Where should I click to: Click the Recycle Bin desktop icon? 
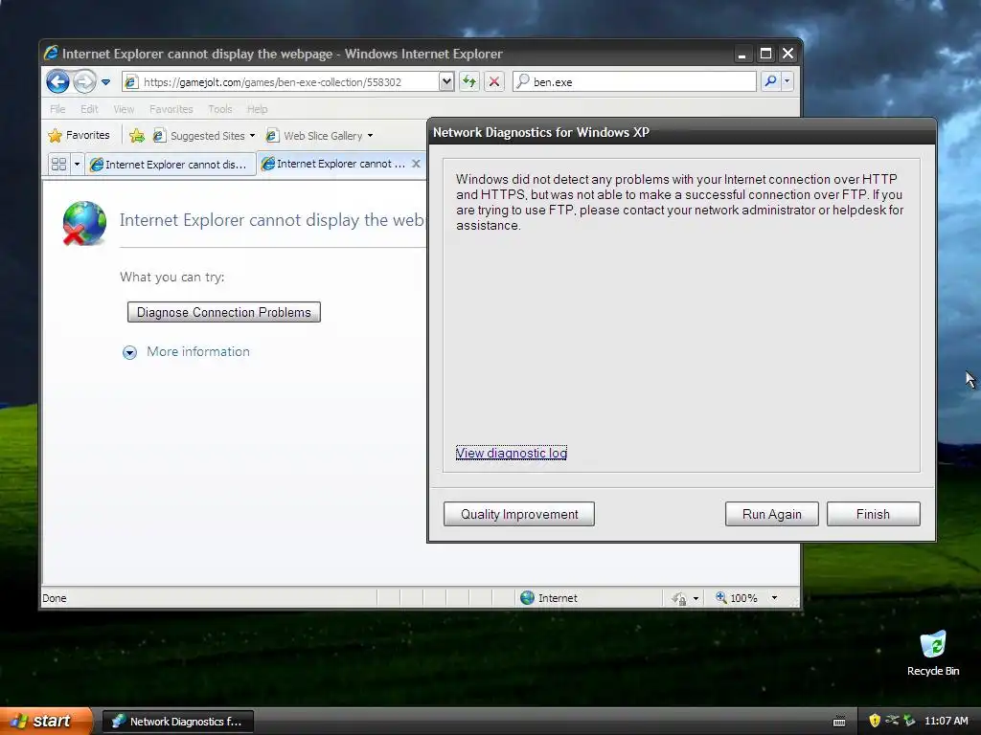point(933,653)
